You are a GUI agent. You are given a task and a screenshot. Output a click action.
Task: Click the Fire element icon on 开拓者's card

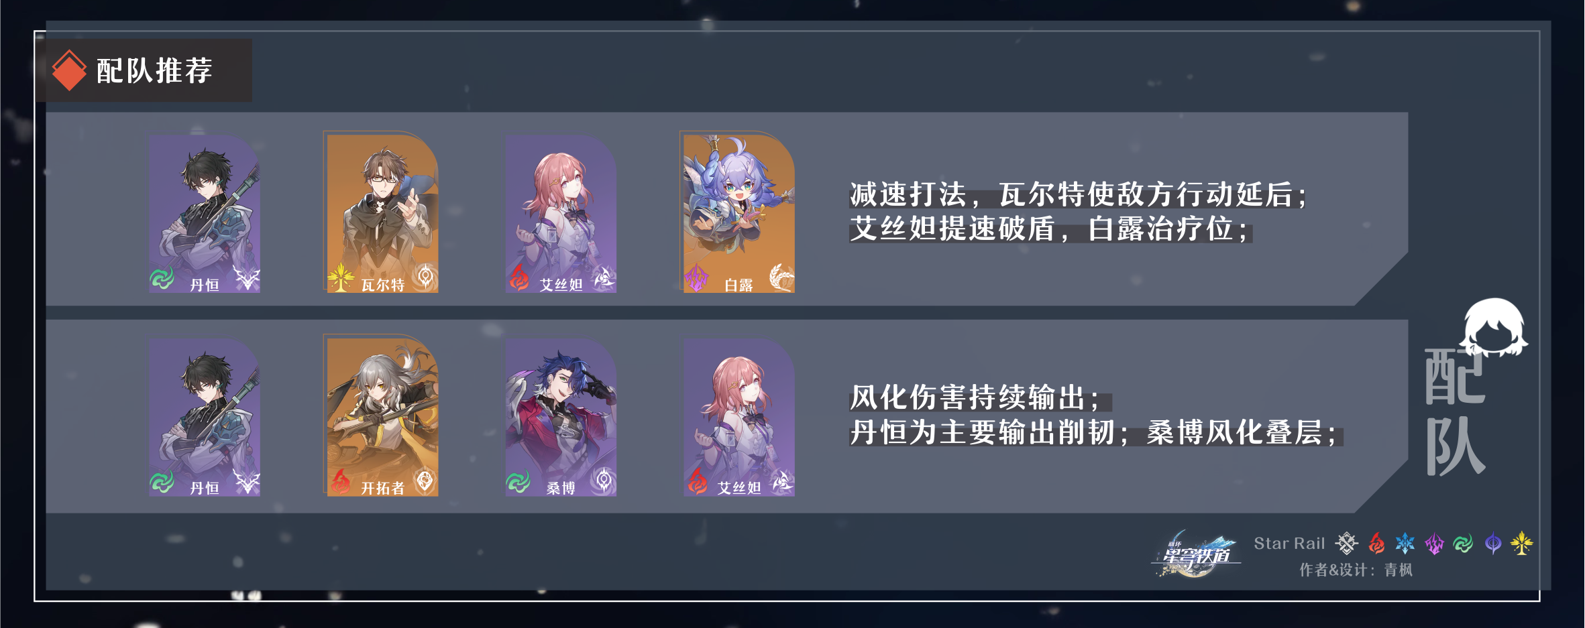pos(341,481)
